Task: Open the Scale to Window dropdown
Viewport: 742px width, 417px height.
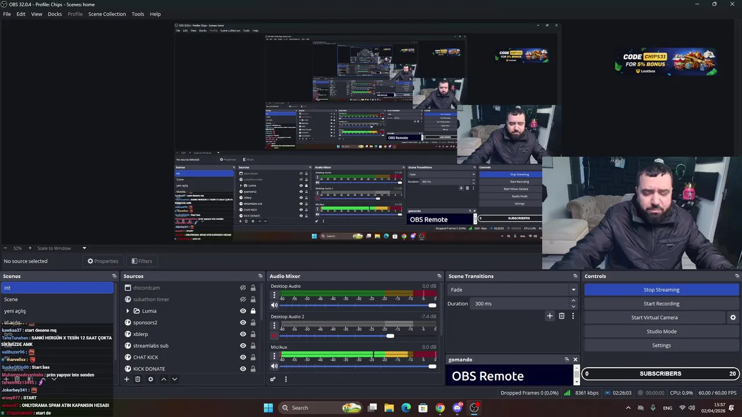Action: pos(84,248)
